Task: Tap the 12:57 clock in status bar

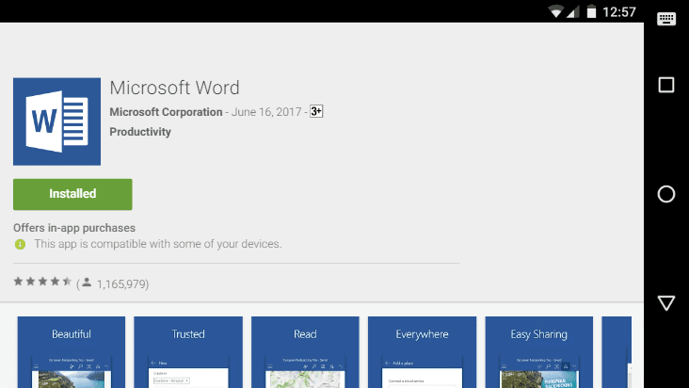Action: (619, 12)
